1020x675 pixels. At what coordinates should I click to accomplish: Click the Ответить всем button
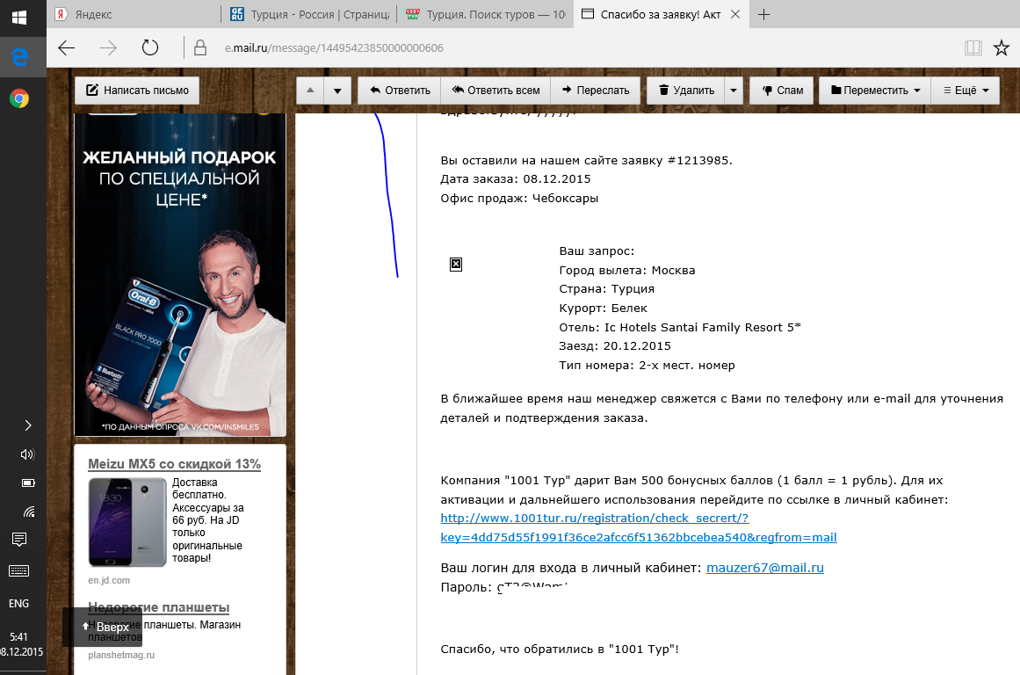click(x=496, y=91)
